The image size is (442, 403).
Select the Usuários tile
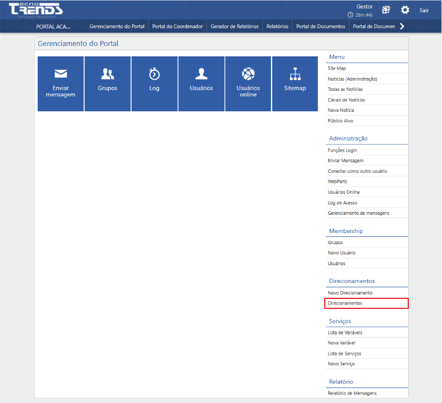(201, 84)
